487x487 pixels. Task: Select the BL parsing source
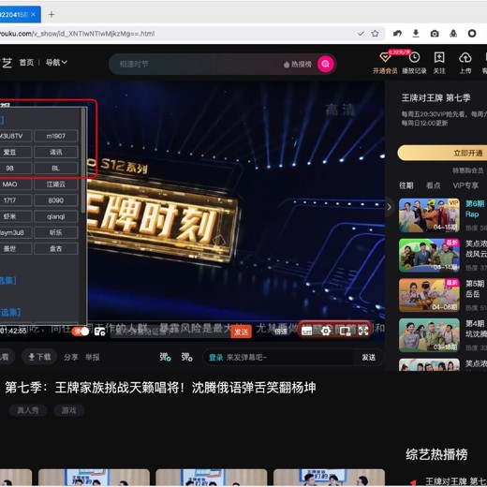[56, 169]
